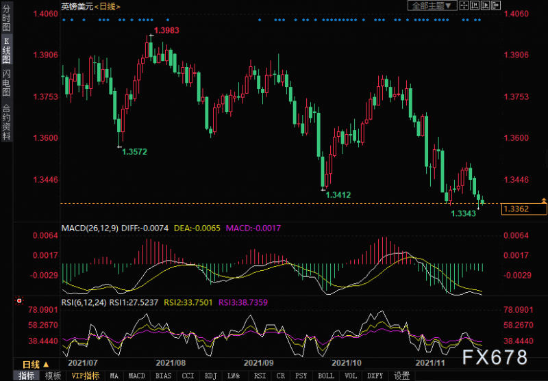The height and width of the screenshot is (381, 548).
Task: Select the 指标 tab at bottom
Action: click(26, 376)
